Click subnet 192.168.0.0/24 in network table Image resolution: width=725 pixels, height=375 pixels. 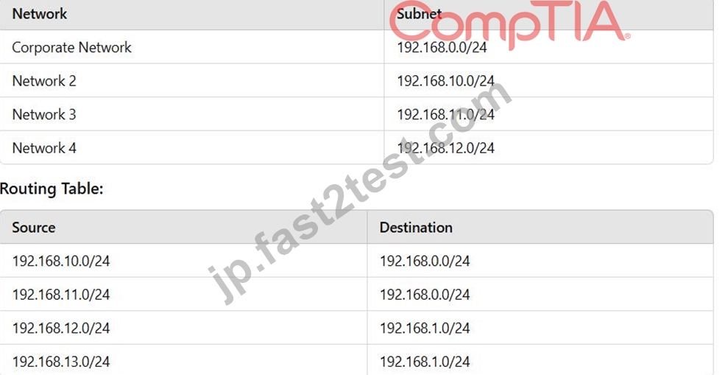point(442,47)
